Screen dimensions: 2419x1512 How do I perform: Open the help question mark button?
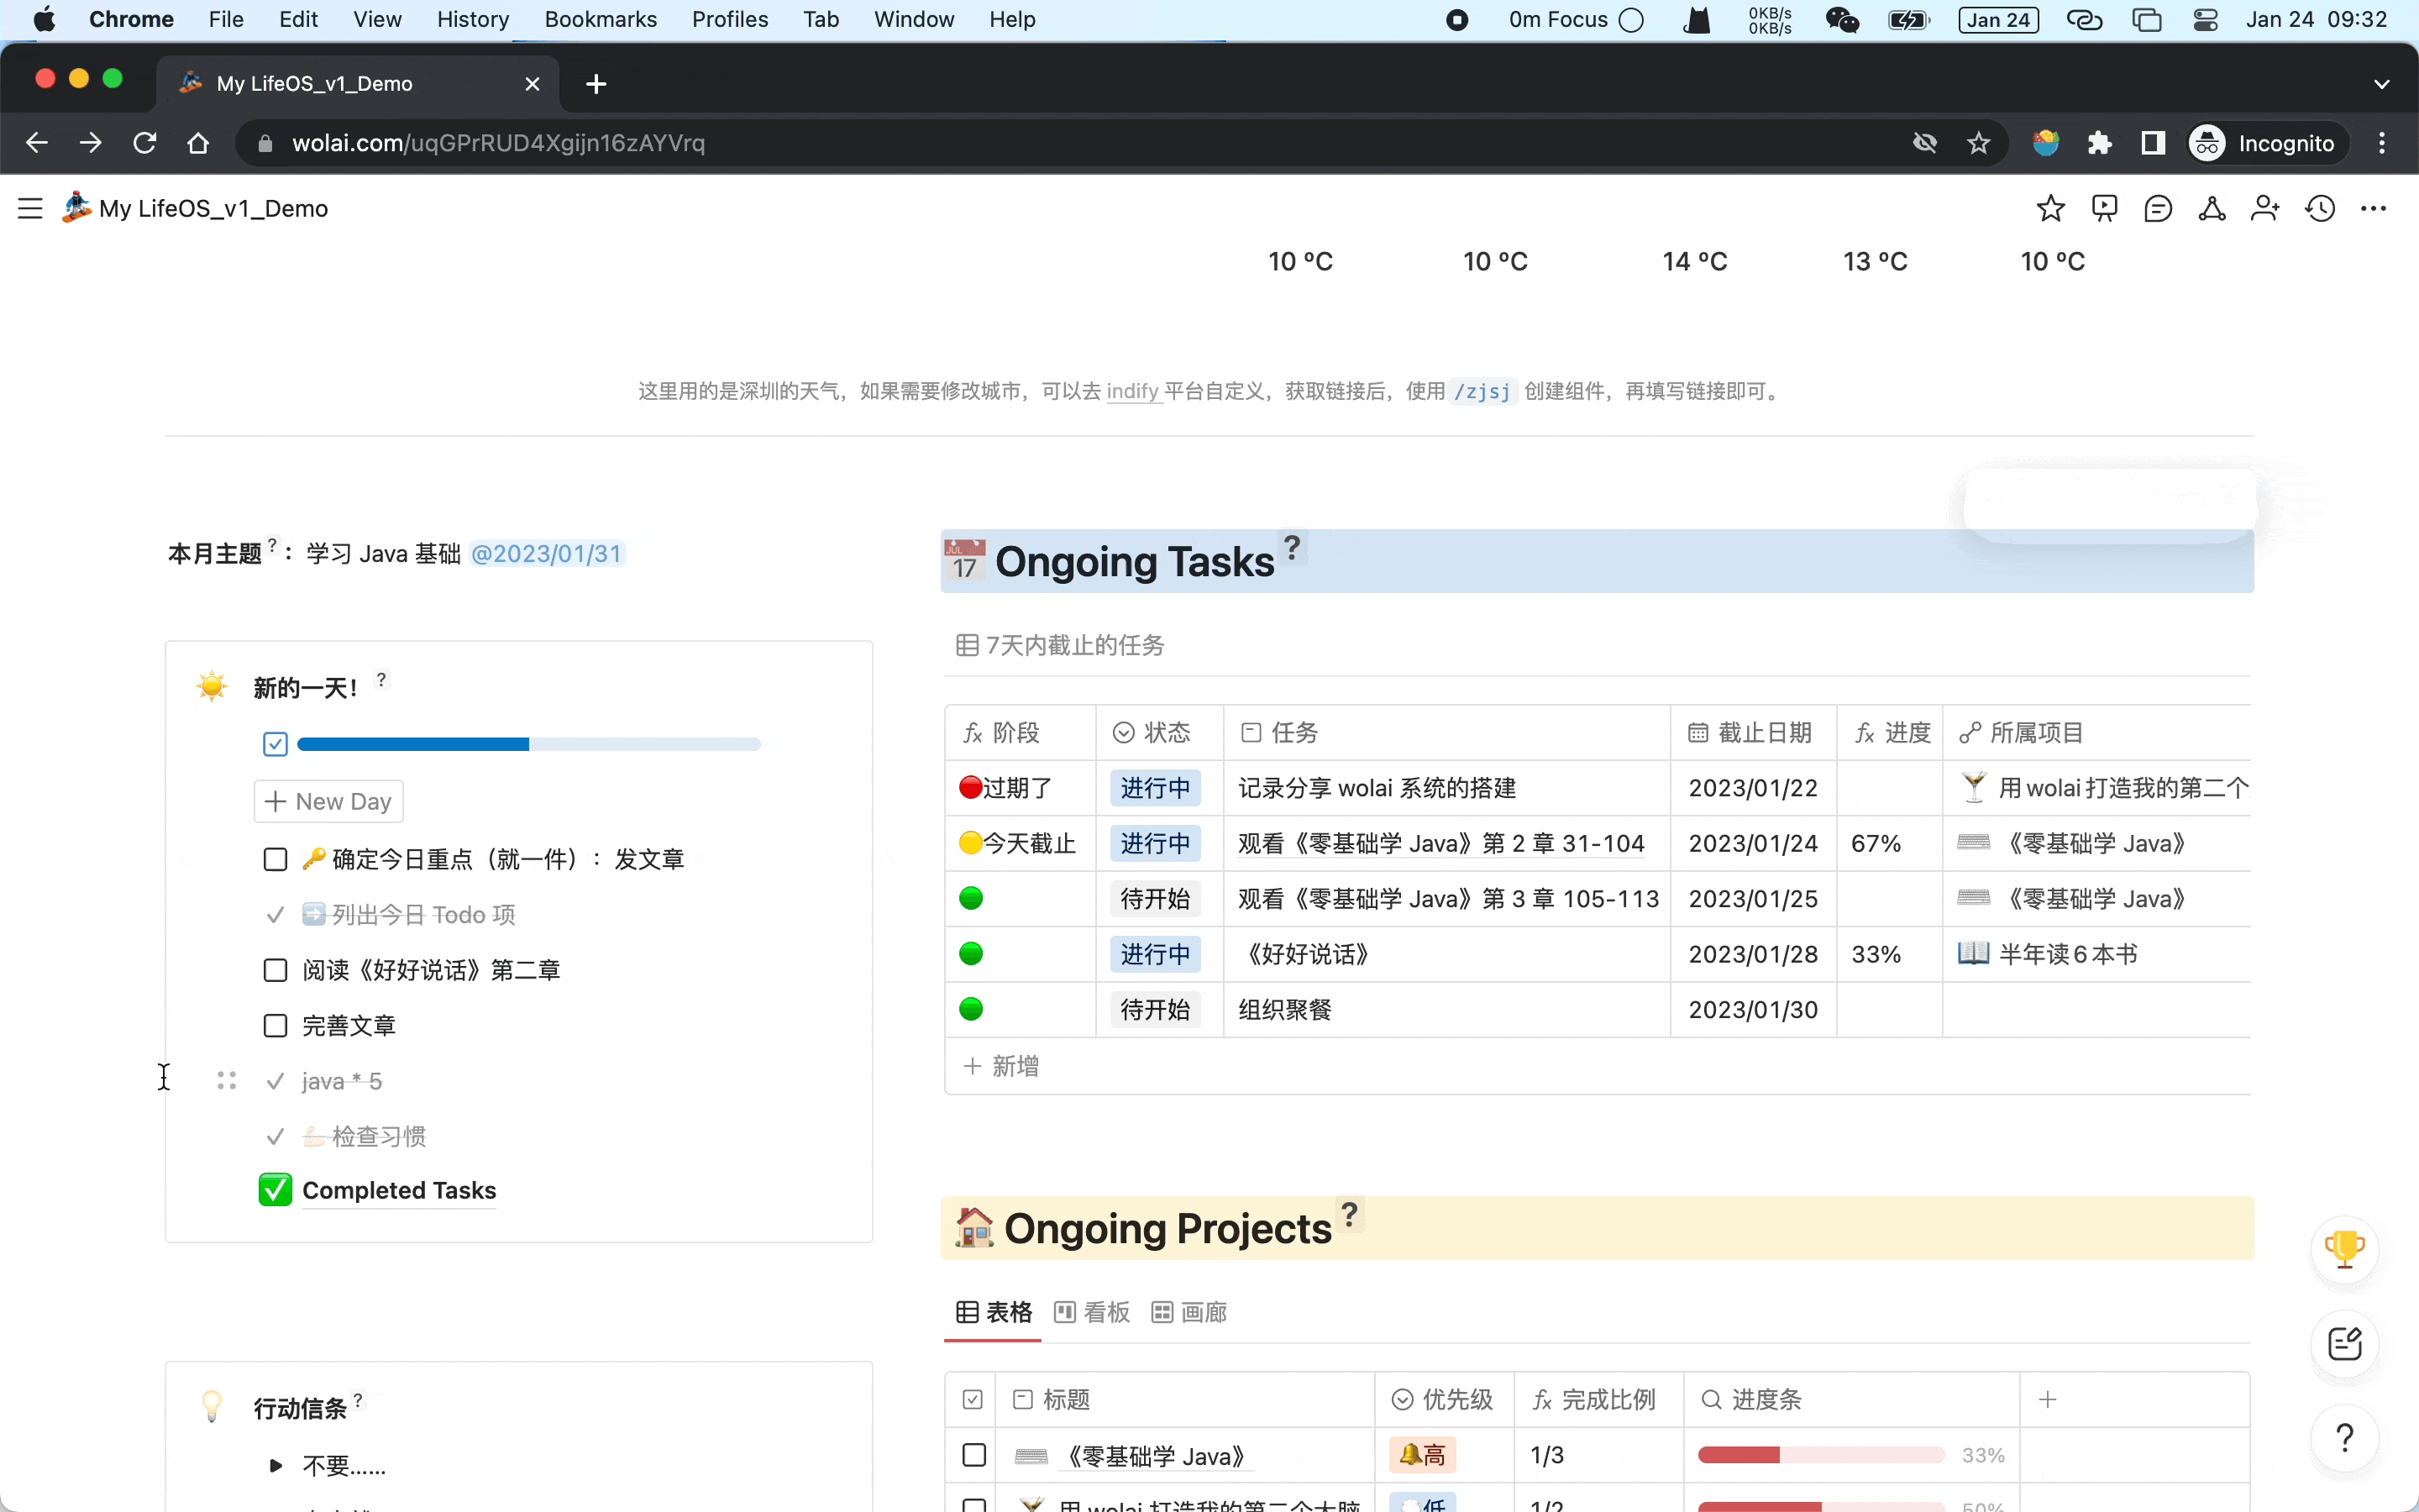point(2344,1438)
